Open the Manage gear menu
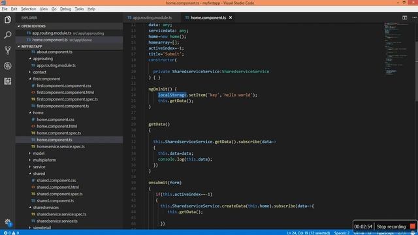This screenshot has height=235, width=418. 7,222
